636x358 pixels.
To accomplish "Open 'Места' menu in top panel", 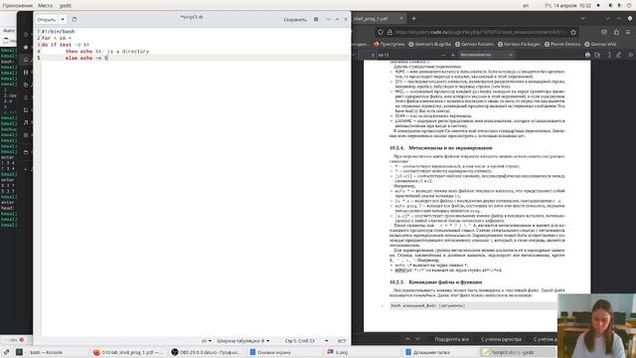I will 45,6.
